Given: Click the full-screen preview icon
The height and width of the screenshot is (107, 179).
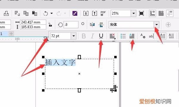Looking at the screenshot, I should (141, 13).
